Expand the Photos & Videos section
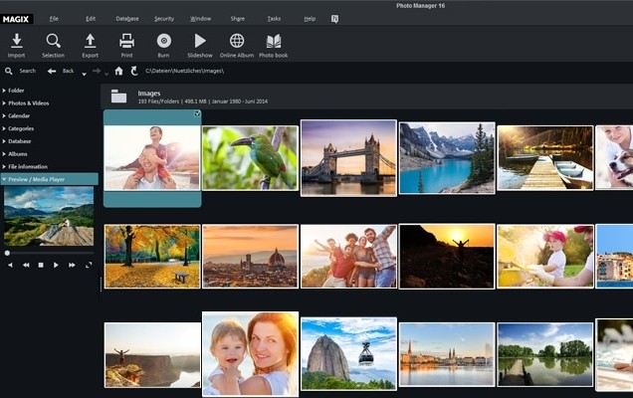 pos(28,102)
